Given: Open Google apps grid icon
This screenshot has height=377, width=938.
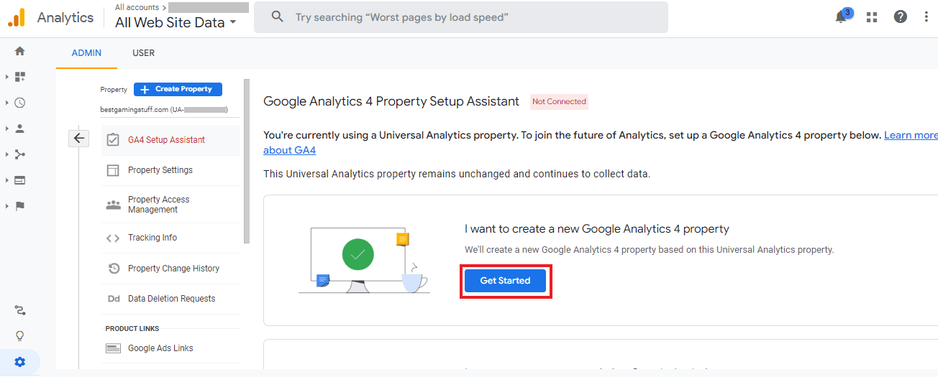Looking at the screenshot, I should pyautogui.click(x=872, y=17).
